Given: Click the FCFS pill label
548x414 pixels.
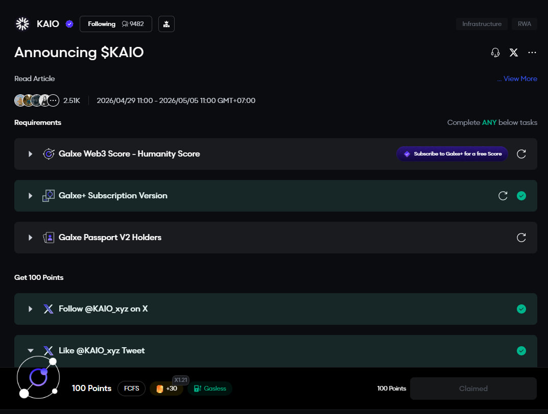Looking at the screenshot, I should click(131, 389).
